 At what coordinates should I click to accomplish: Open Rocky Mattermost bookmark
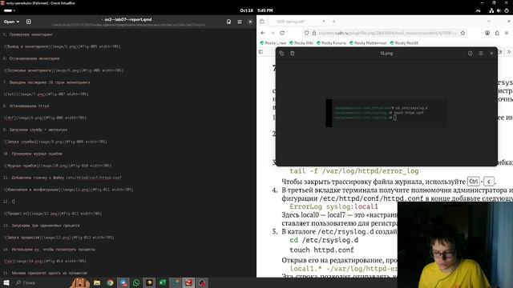point(368,43)
